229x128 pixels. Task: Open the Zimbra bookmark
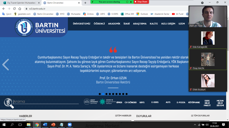(x=88, y=14)
